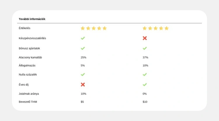Click the 37% Alacsony kamatláb value
The width and height of the screenshot is (219, 121).
click(x=145, y=57)
